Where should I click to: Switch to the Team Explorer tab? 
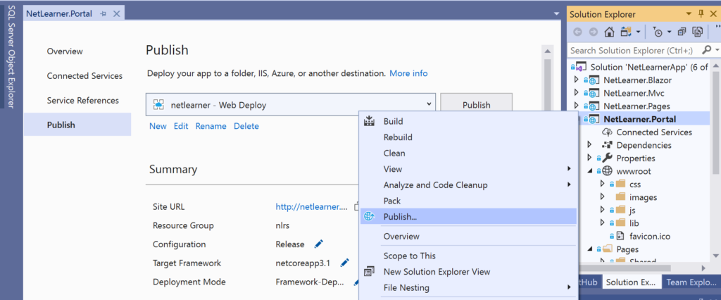click(x=691, y=282)
